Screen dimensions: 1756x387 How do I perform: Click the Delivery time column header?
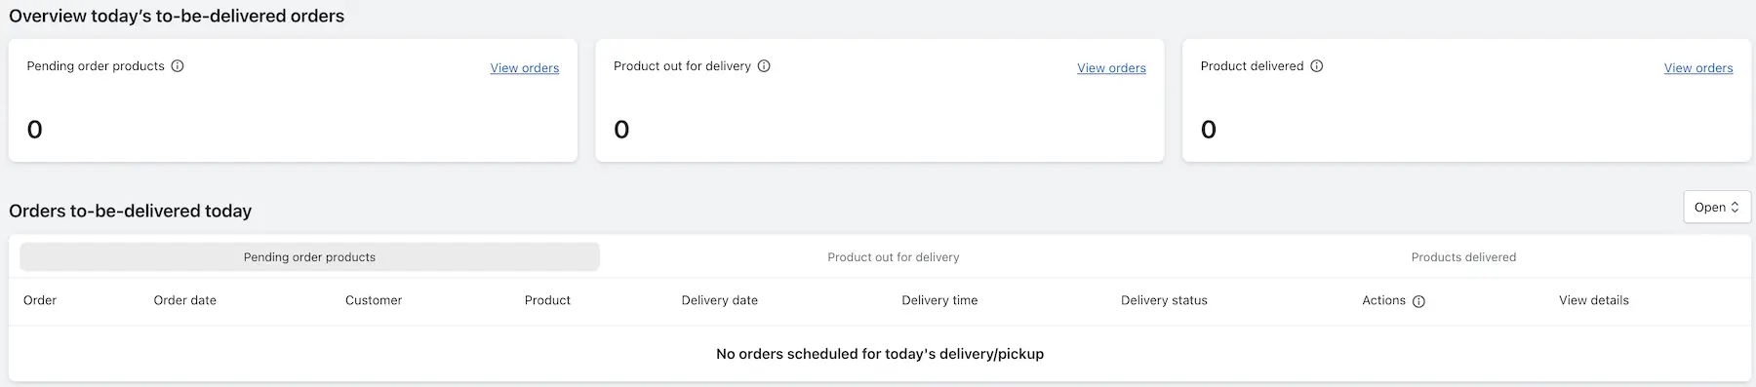coord(939,300)
